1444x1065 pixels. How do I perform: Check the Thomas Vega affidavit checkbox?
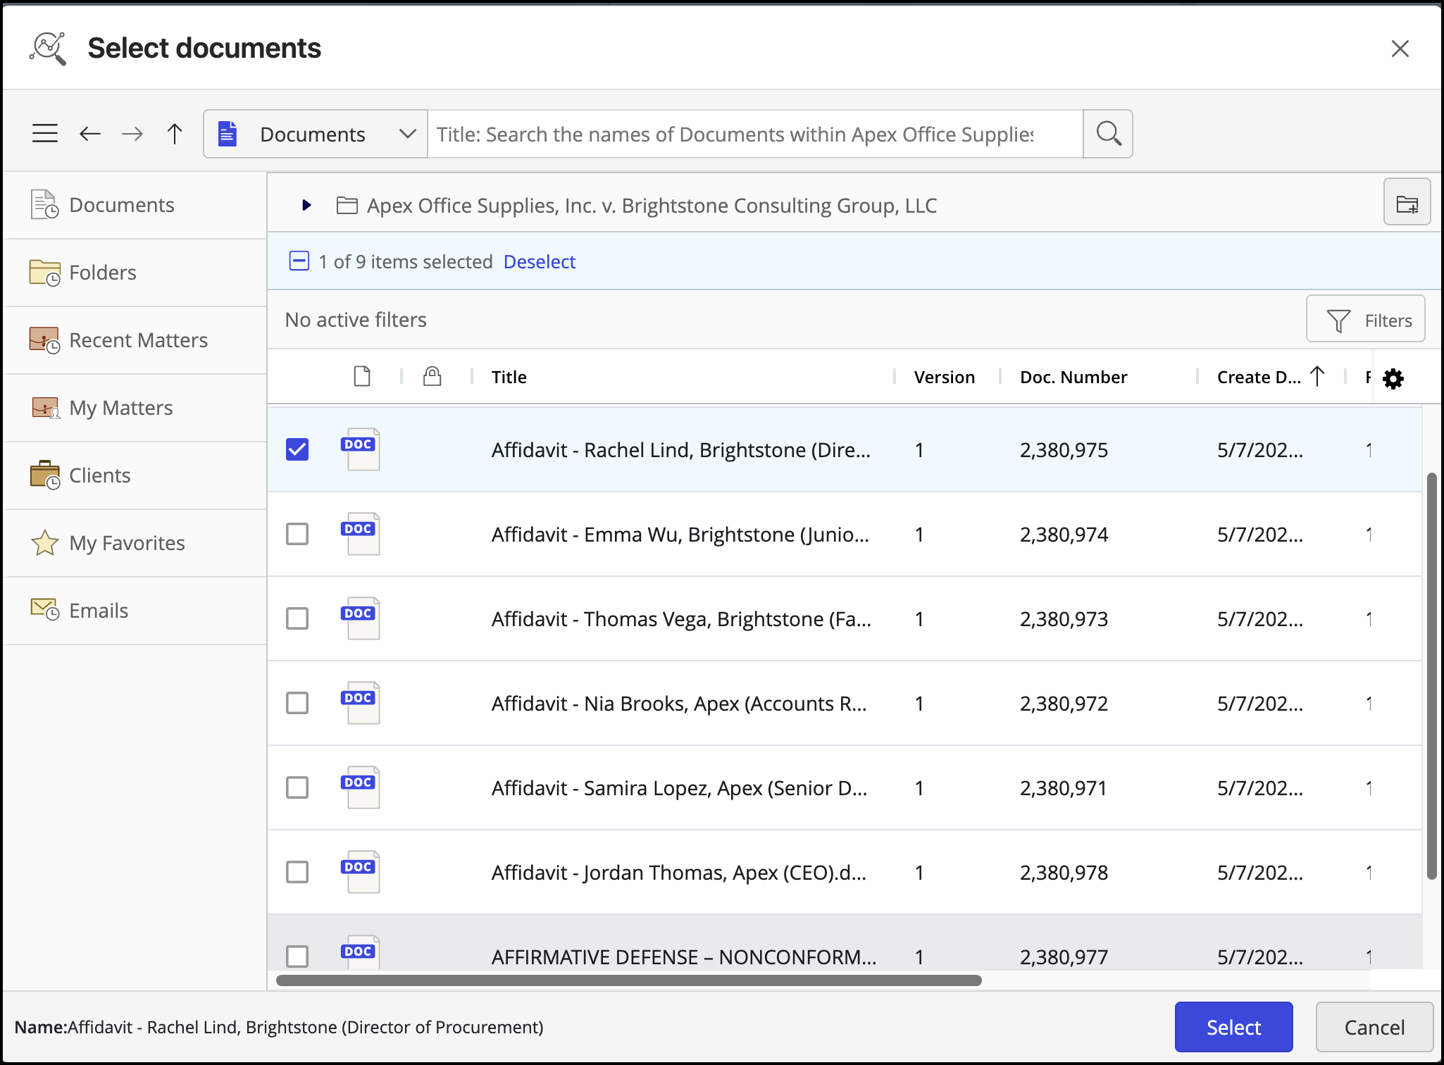click(x=297, y=618)
